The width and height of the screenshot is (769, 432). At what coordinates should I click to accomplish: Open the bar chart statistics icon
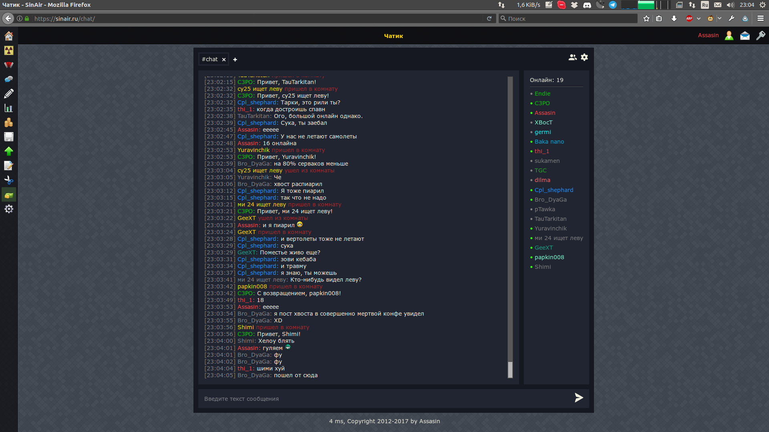[x=8, y=108]
